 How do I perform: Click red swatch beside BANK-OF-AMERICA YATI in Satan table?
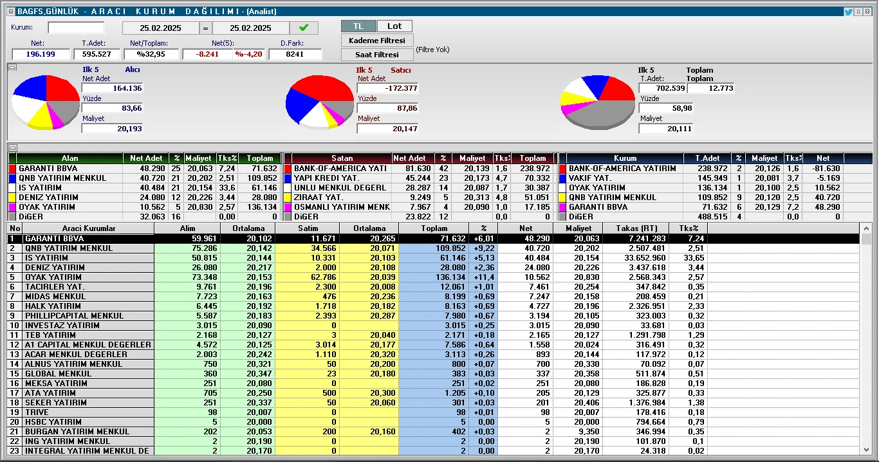click(x=287, y=169)
